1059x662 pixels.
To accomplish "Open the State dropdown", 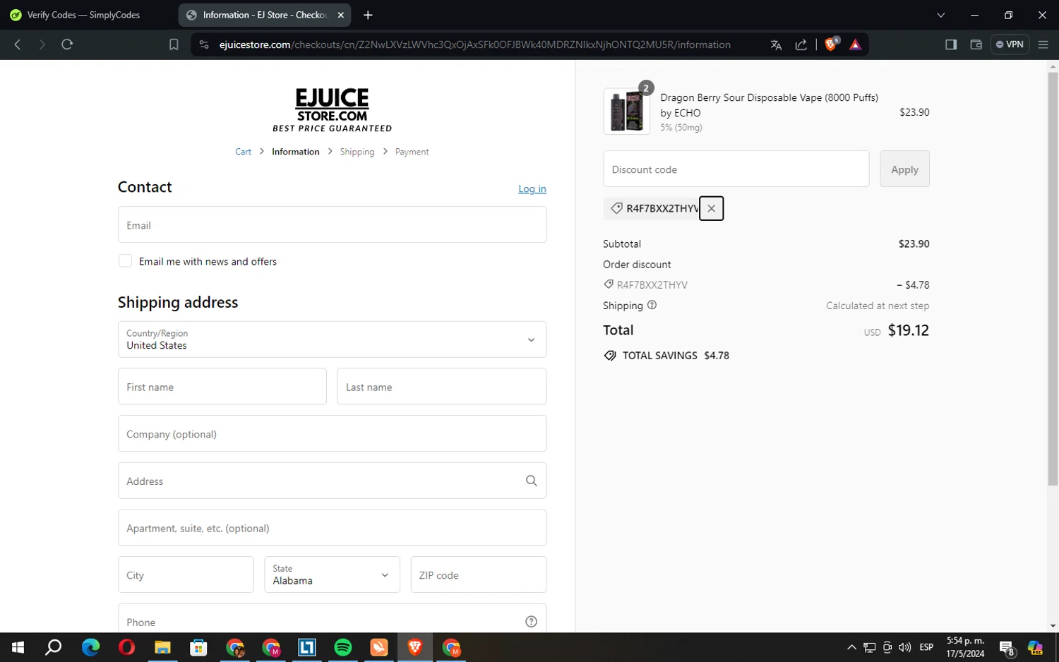I will pos(332,574).
